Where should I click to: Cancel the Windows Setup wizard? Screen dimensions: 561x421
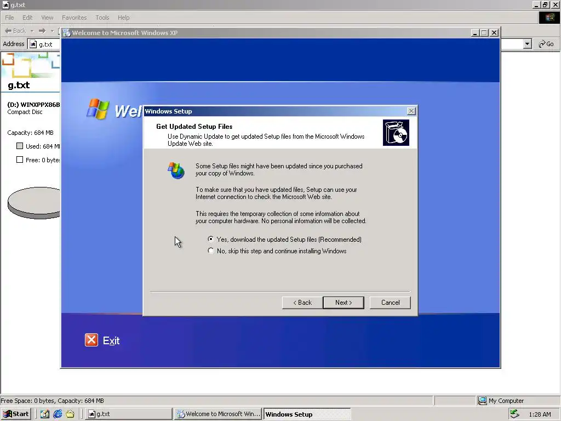390,303
